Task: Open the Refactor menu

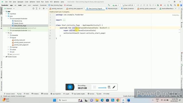Action: click(32, 2)
